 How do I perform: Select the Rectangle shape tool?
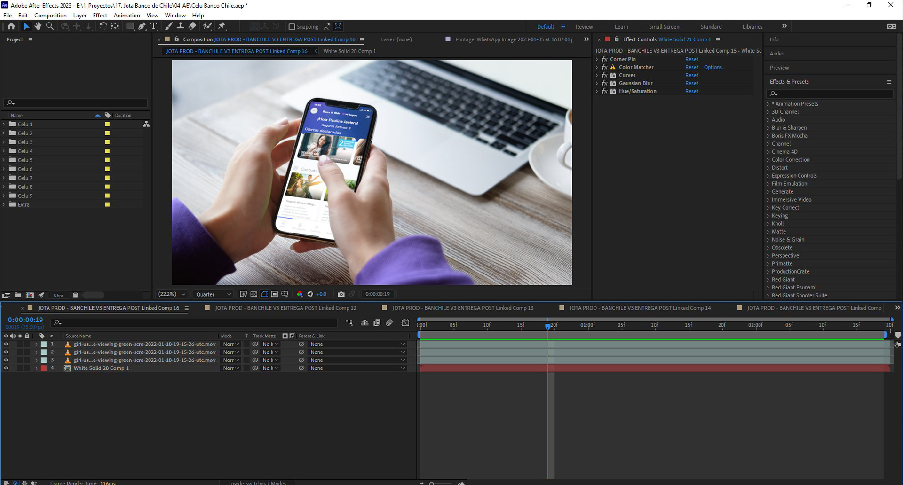tap(130, 26)
